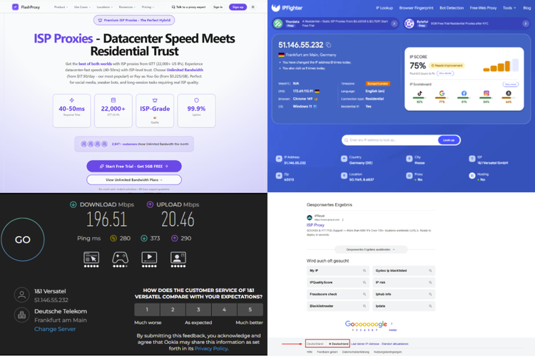Click the FlashProxy Sign in button
This screenshot has width=535, height=356.
[218, 7]
